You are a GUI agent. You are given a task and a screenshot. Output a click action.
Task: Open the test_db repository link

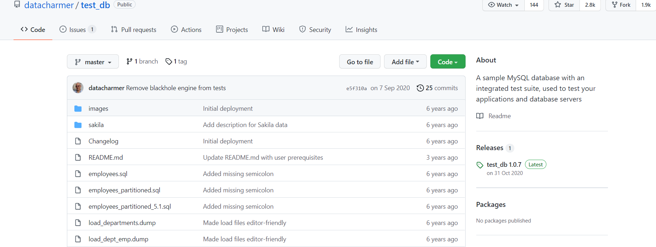click(x=95, y=5)
